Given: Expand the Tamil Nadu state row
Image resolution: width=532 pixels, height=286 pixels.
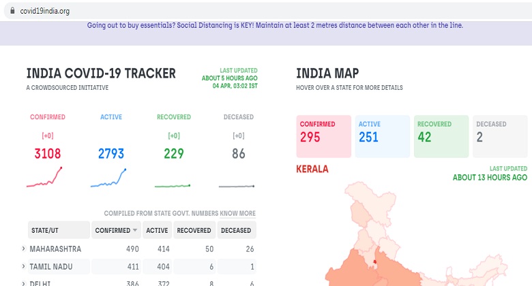Looking at the screenshot, I should tap(24, 267).
